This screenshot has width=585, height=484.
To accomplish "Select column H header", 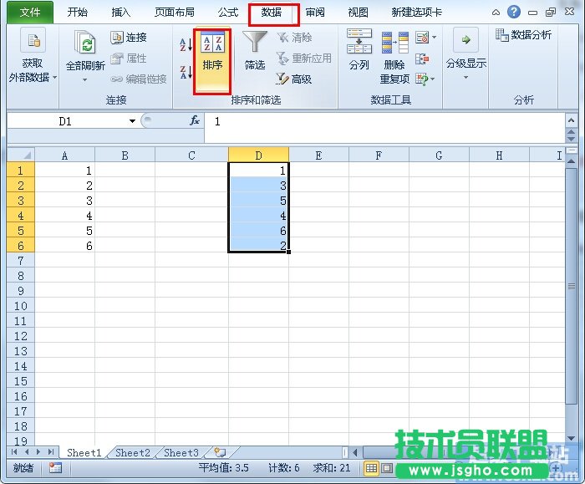I will click(499, 155).
